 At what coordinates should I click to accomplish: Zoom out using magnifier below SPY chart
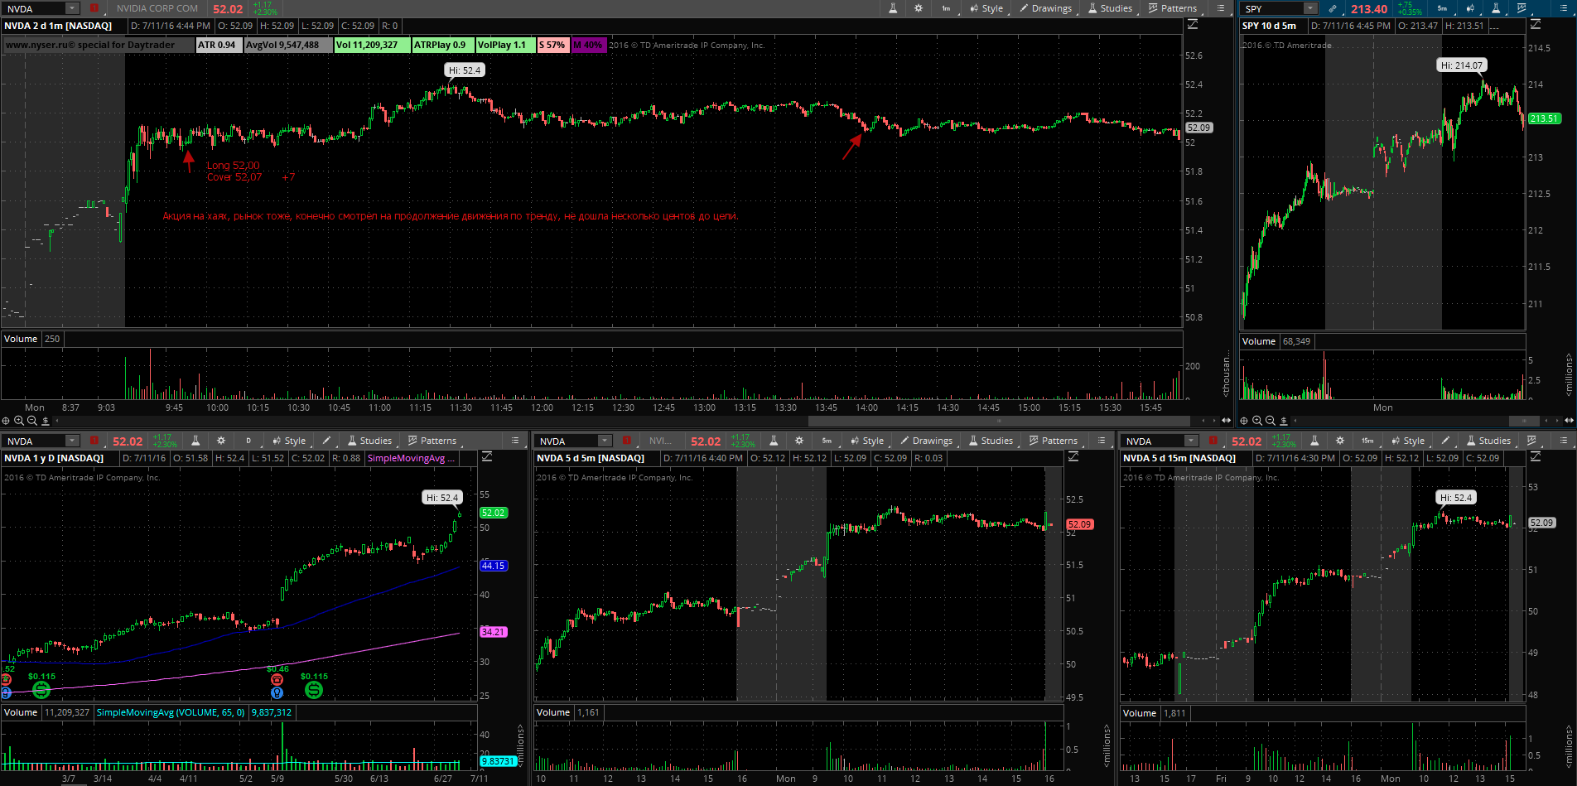(x=1271, y=421)
